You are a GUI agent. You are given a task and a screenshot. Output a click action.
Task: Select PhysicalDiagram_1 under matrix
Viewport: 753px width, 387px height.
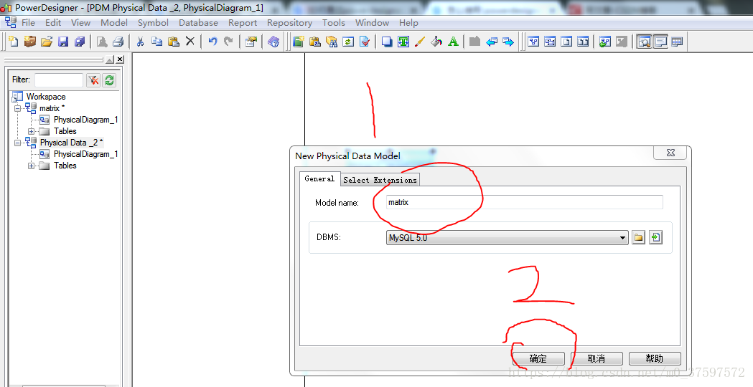(x=85, y=120)
